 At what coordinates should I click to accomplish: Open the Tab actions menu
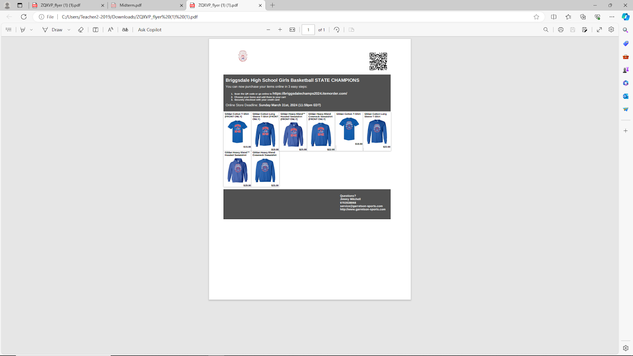(20, 5)
